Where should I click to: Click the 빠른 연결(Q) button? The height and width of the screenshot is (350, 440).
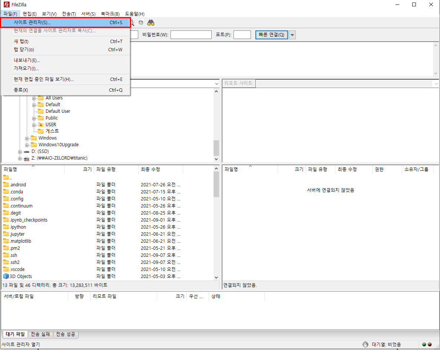tap(271, 35)
